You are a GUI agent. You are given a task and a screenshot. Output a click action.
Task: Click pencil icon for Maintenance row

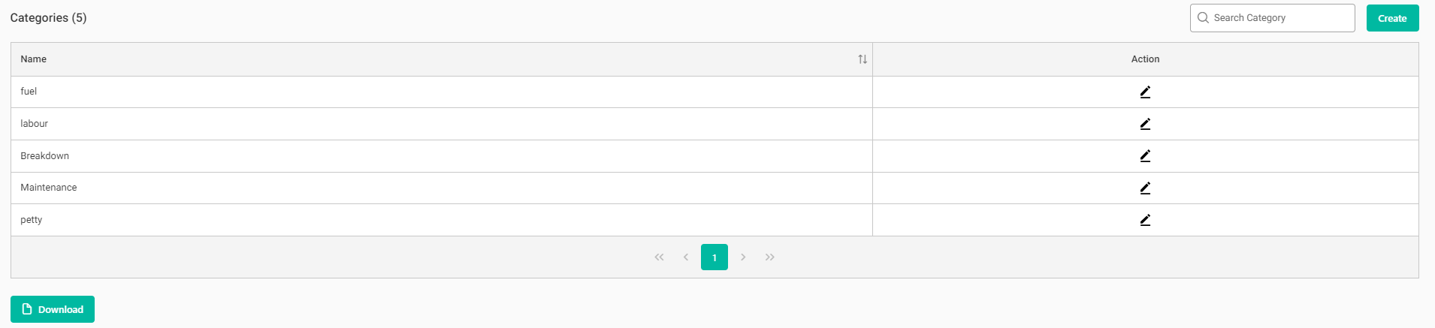coord(1145,188)
